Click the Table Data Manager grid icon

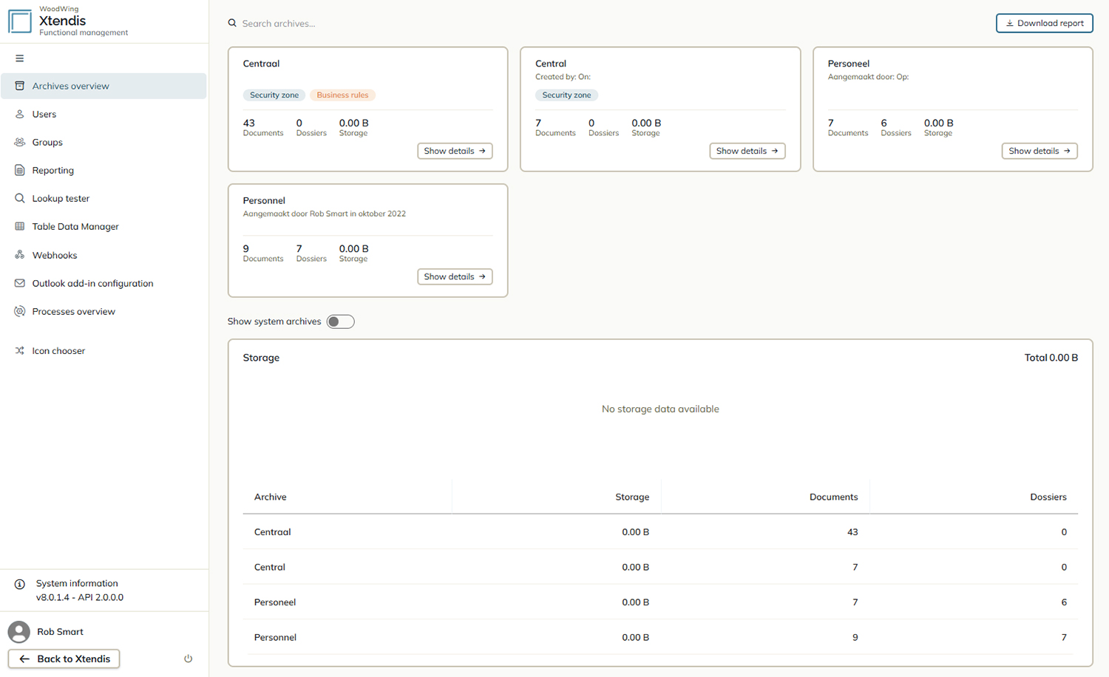pyautogui.click(x=20, y=226)
